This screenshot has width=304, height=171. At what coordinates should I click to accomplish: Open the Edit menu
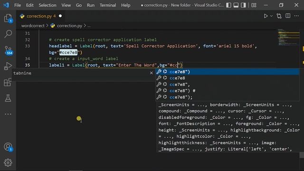pos(29,5)
